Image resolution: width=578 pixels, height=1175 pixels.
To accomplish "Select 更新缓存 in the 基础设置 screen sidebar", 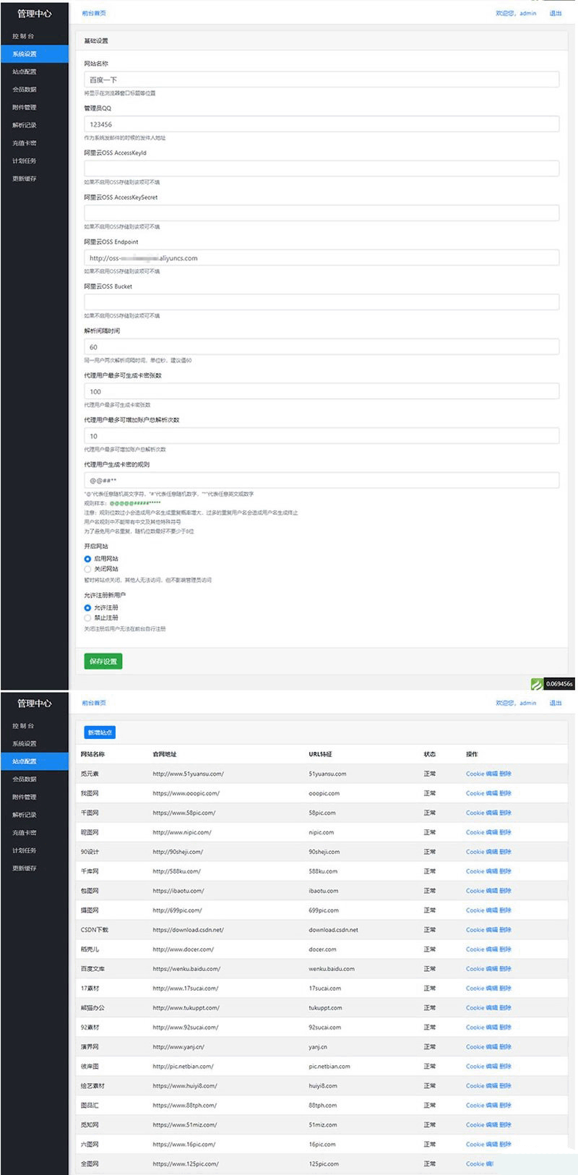I will click(x=24, y=179).
